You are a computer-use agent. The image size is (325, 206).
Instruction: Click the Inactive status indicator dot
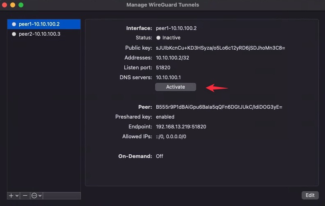pos(158,38)
